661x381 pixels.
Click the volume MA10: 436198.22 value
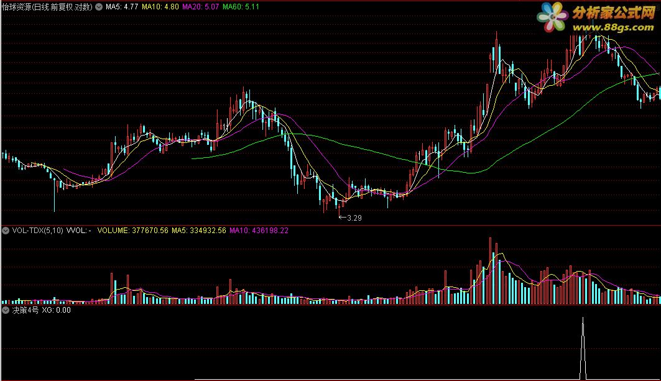coord(259,231)
